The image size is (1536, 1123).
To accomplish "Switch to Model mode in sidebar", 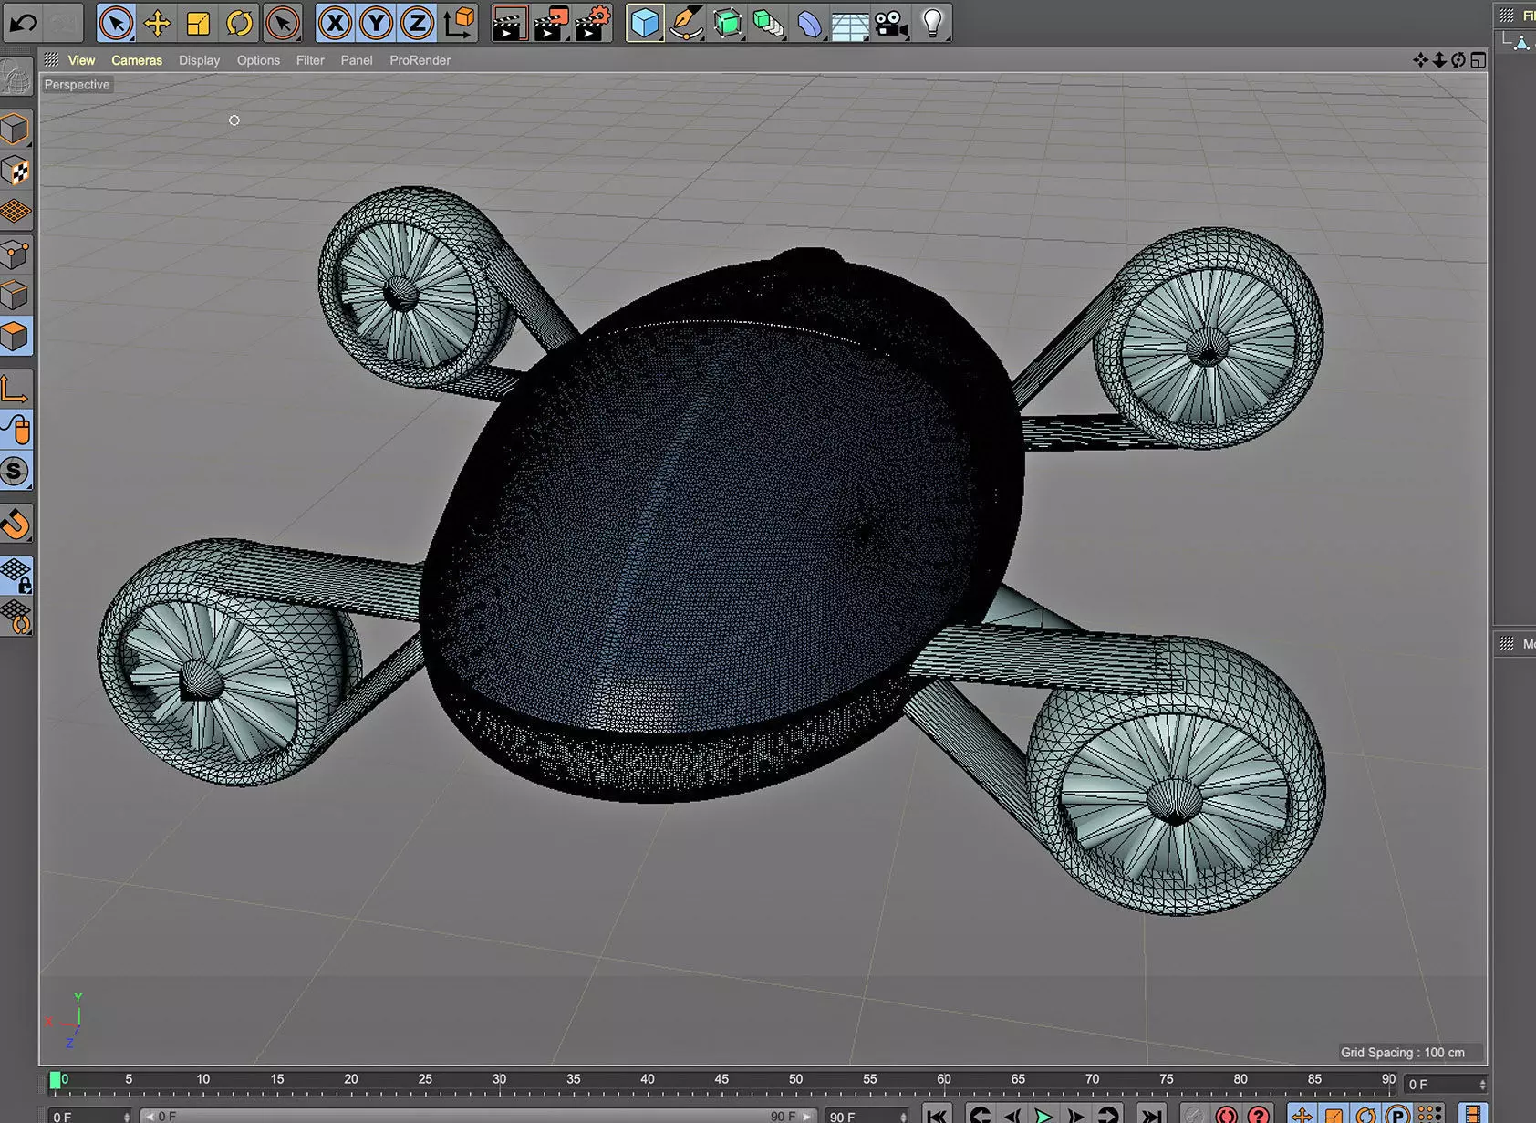I will pos(16,130).
